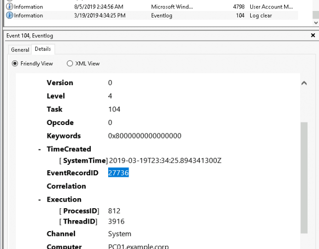This screenshot has height=249, width=319.
Task: Click the ProcessID value 812
Action: tap(114, 211)
